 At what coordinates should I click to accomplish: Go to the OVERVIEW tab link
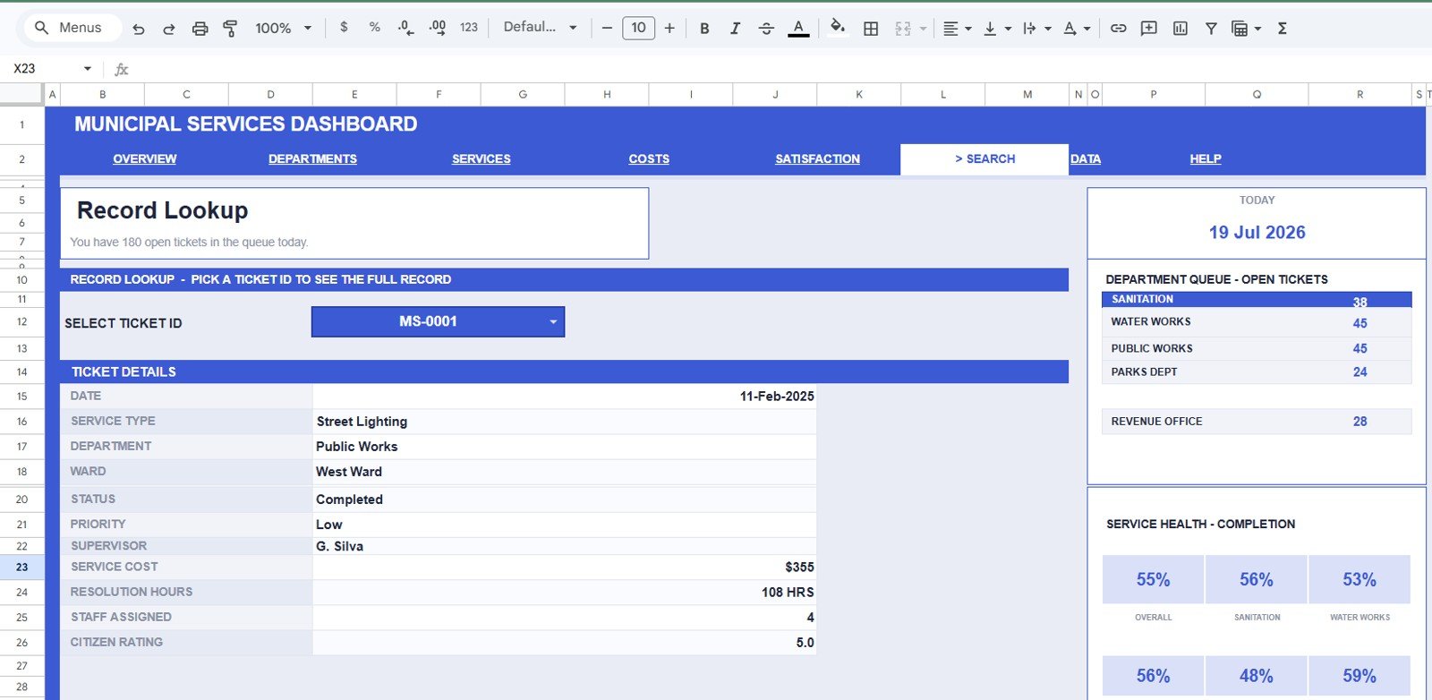coord(144,158)
